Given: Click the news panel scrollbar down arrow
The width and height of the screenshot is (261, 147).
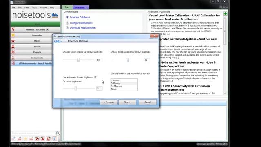Looking at the screenshot, I should (225, 94).
